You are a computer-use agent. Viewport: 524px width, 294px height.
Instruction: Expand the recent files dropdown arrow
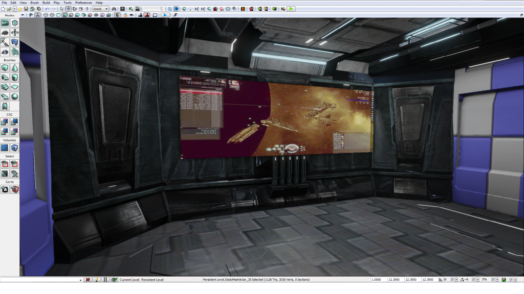coord(15,9)
